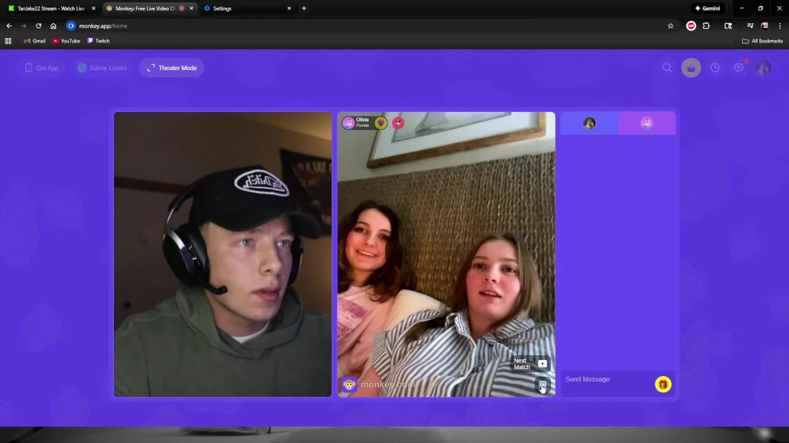Open the Safety Center
The width and height of the screenshot is (789, 443).
click(x=102, y=68)
